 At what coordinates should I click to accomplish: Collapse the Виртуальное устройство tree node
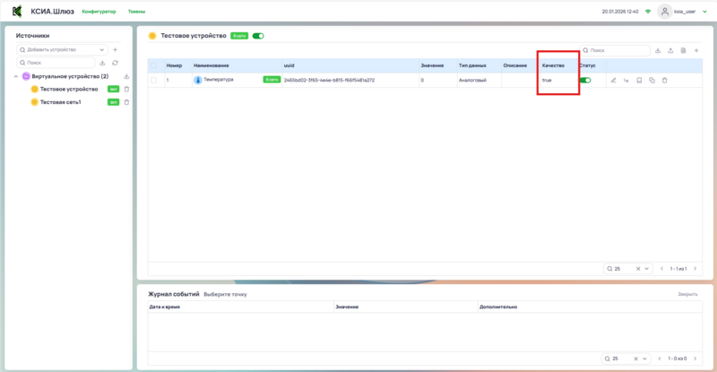coord(17,76)
